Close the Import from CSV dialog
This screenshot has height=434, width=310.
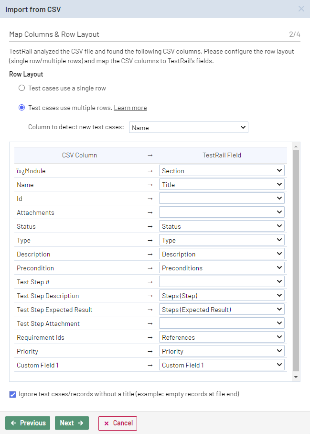point(301,9)
